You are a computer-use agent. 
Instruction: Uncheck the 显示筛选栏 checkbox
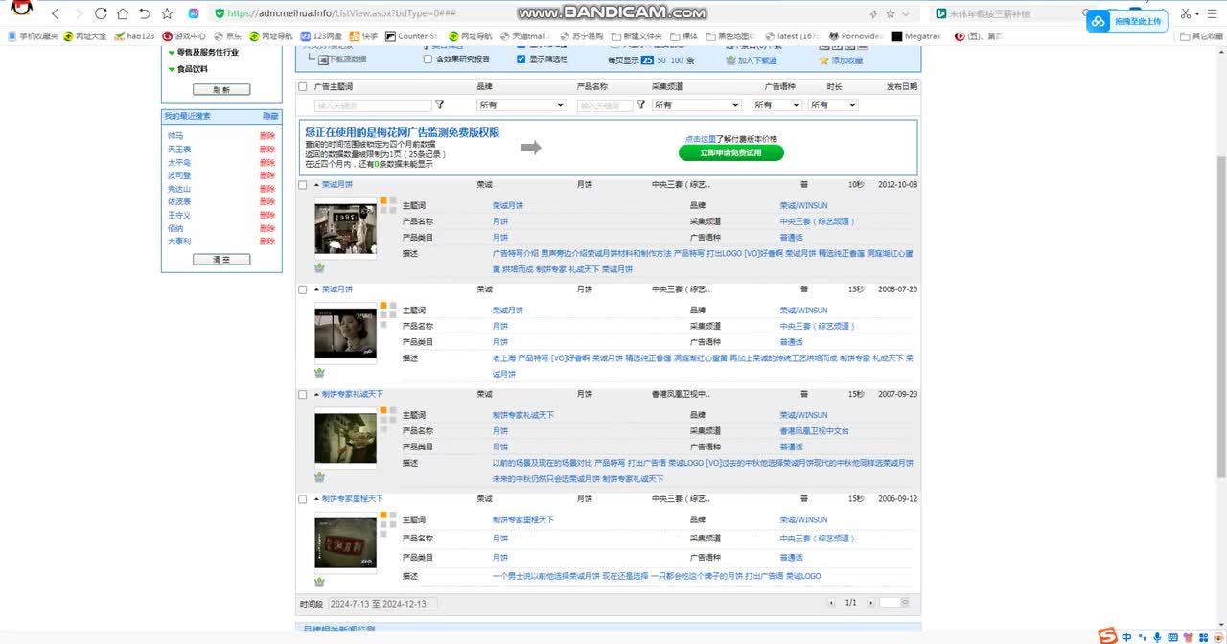click(x=521, y=58)
